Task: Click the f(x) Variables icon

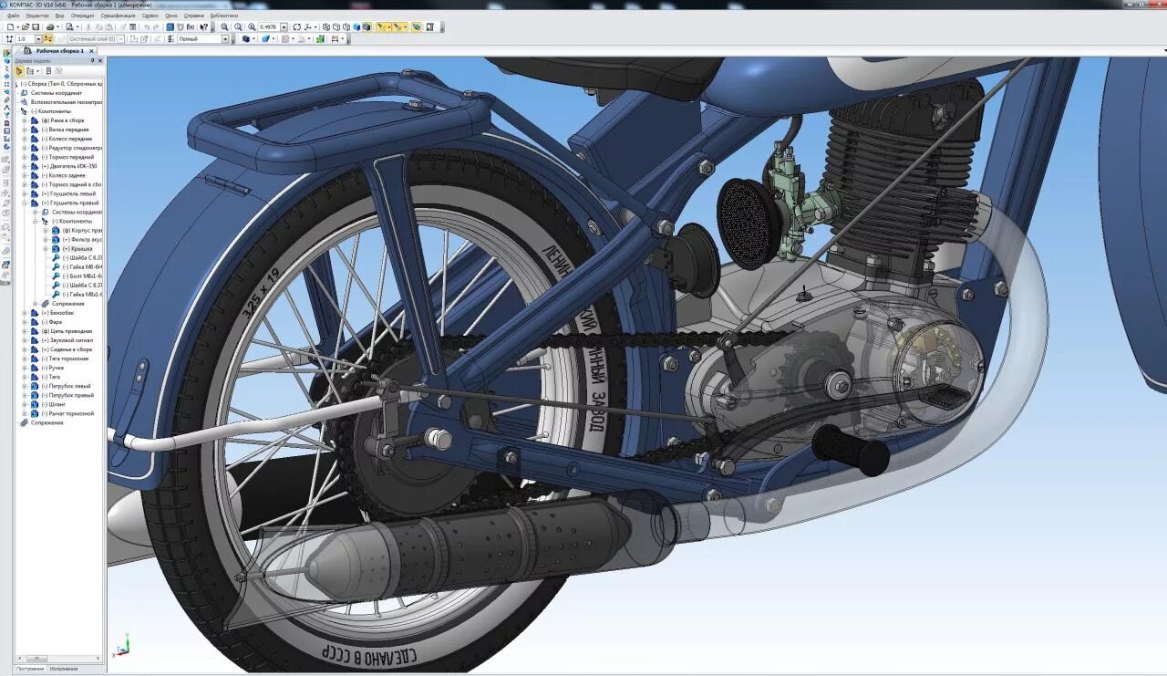Action: pos(191,26)
